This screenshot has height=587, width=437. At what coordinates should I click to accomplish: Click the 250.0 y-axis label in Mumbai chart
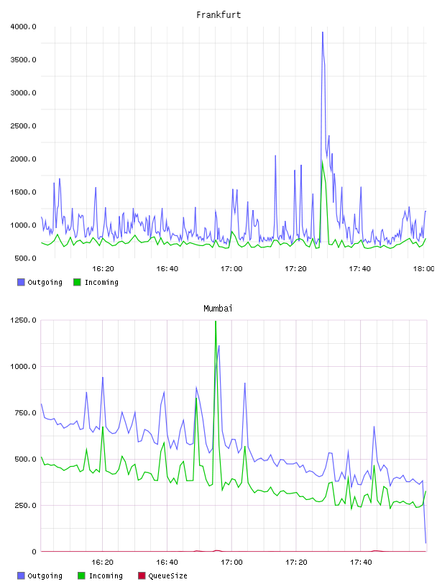pyautogui.click(x=25, y=506)
